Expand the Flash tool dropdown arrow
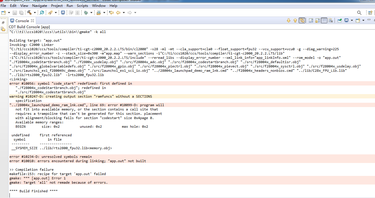Image resolution: width=375 pixels, height=198 pixels. tap(56, 13)
